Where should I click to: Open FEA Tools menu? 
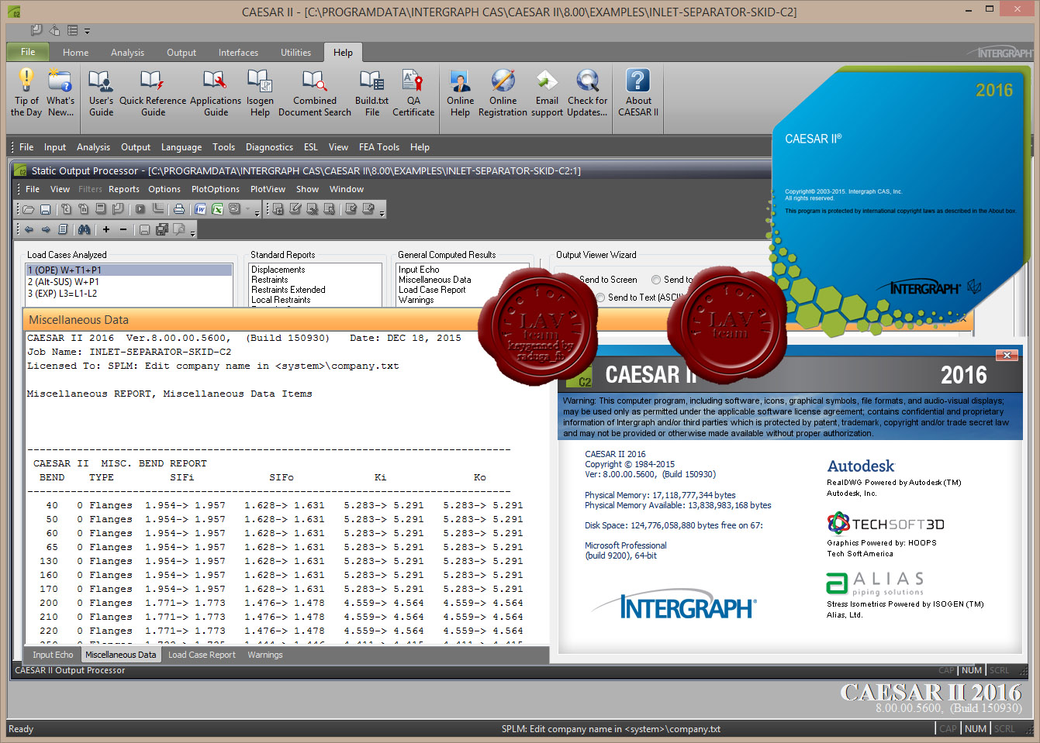click(379, 147)
